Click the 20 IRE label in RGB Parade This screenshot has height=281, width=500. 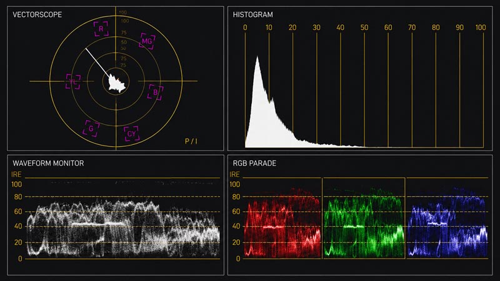tap(236, 242)
